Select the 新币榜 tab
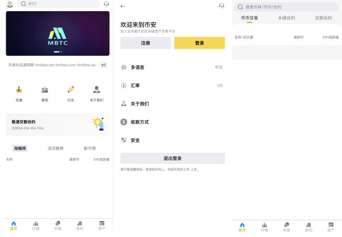The height and width of the screenshot is (237, 342). (x=90, y=148)
